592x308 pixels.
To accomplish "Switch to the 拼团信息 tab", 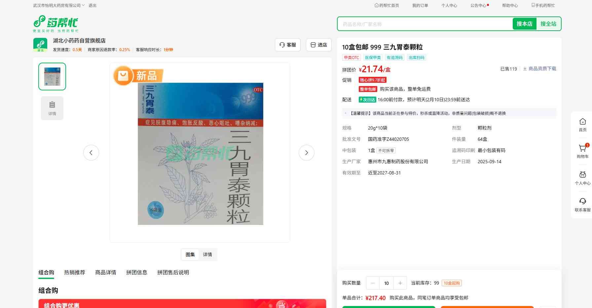I will click(x=137, y=272).
